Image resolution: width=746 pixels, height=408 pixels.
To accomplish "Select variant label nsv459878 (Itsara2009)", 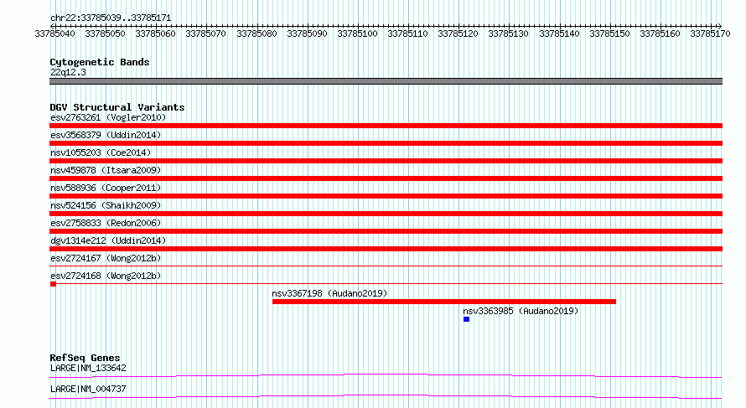I will click(106, 170).
